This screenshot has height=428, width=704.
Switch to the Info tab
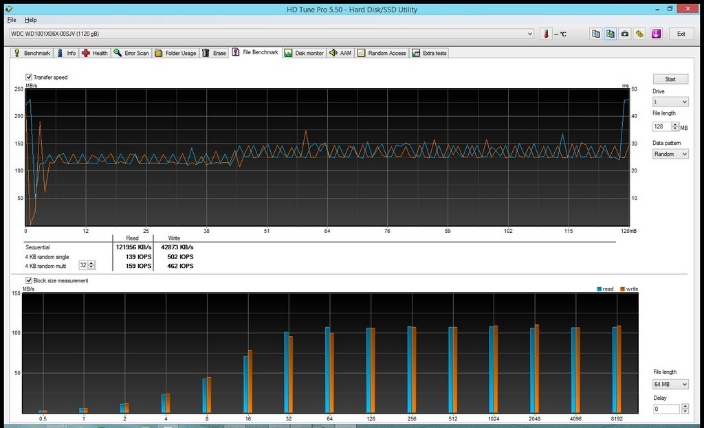point(67,53)
